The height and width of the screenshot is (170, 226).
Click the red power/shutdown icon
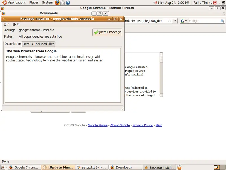[215, 3]
